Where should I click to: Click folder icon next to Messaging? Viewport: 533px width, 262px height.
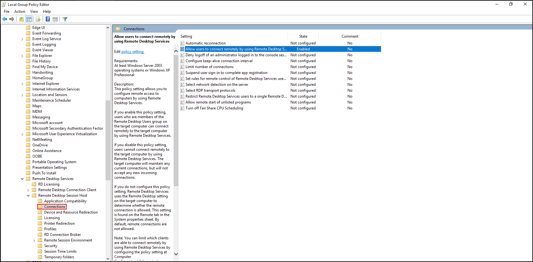28,117
